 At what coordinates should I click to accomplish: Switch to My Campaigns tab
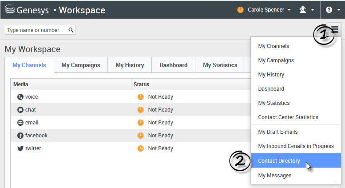tap(81, 65)
